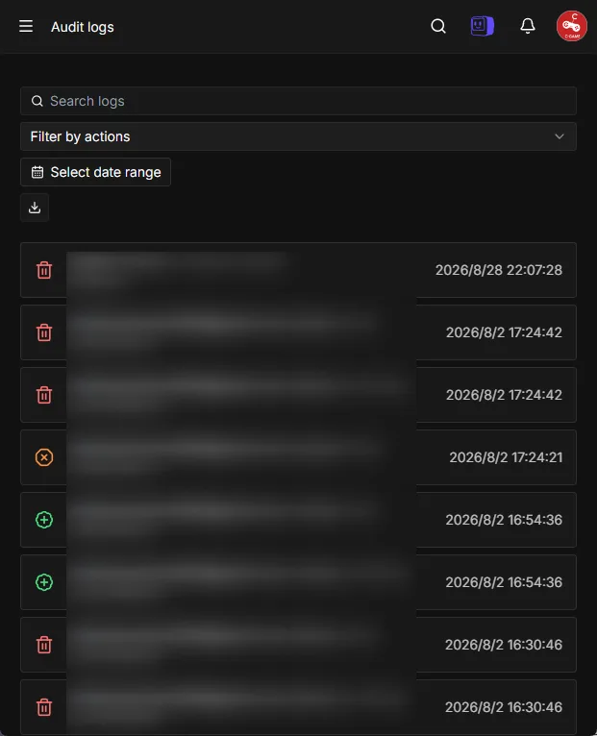
Task: Click the Audit logs page title
Action: click(x=83, y=27)
